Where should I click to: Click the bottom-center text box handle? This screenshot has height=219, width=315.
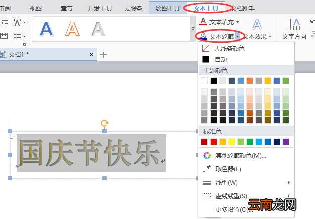tap(104, 178)
